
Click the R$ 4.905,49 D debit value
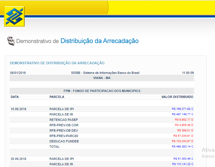point(184,125)
